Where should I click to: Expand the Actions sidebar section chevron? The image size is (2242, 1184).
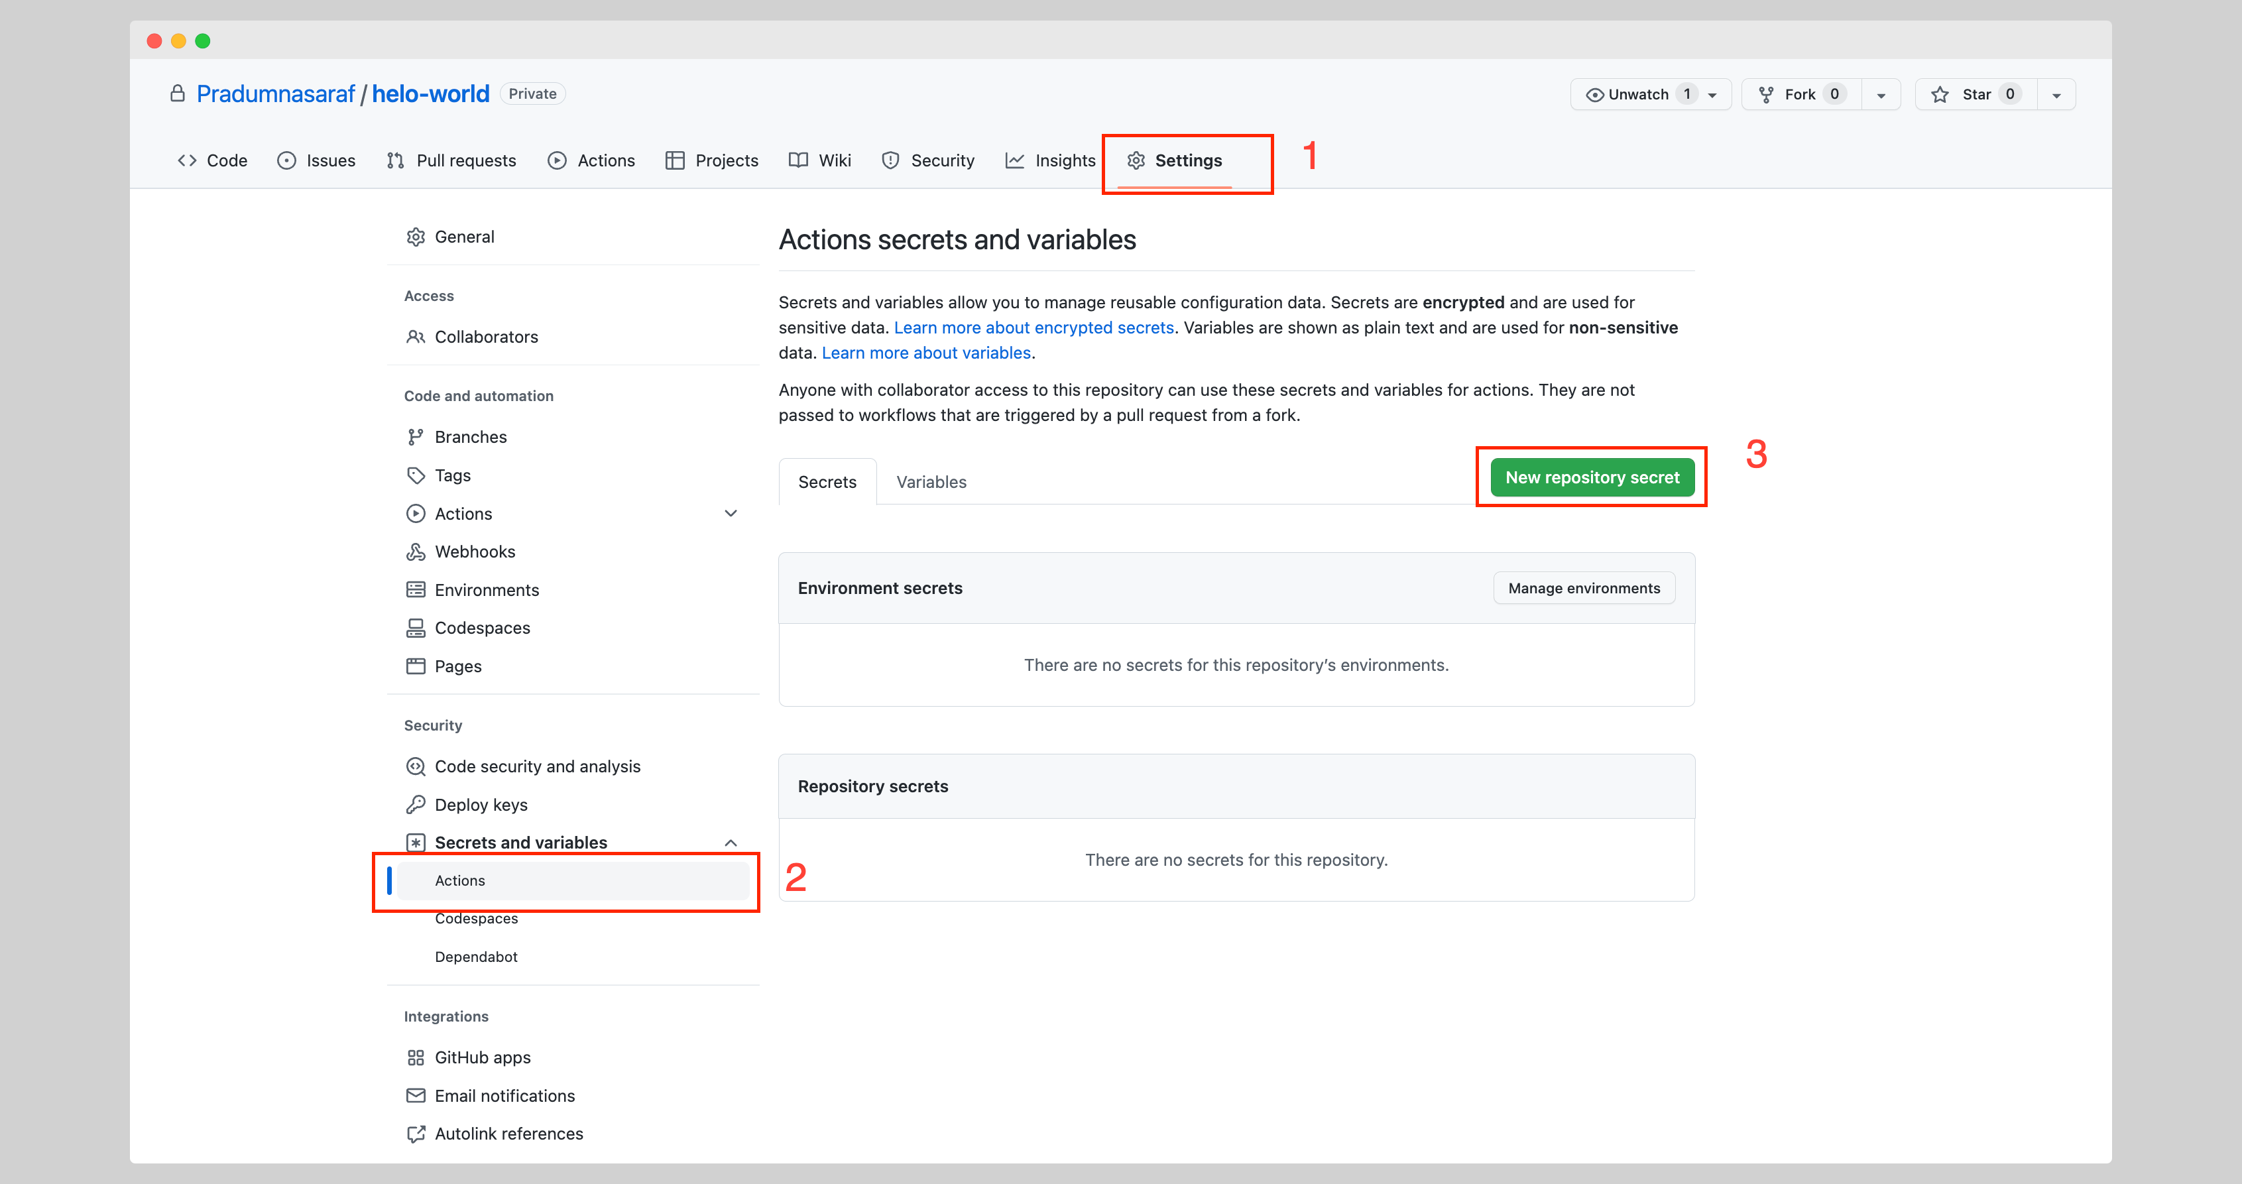click(x=731, y=514)
